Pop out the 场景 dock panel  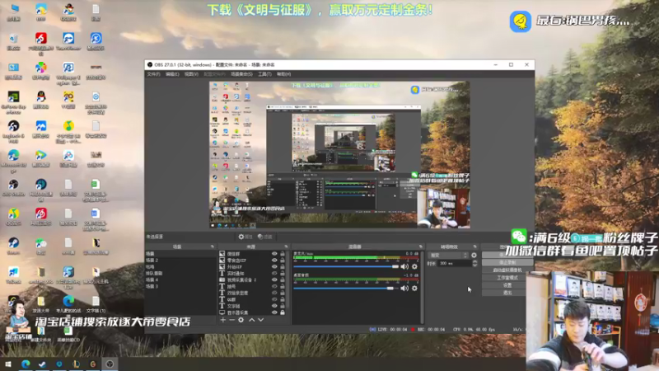pos(213,247)
